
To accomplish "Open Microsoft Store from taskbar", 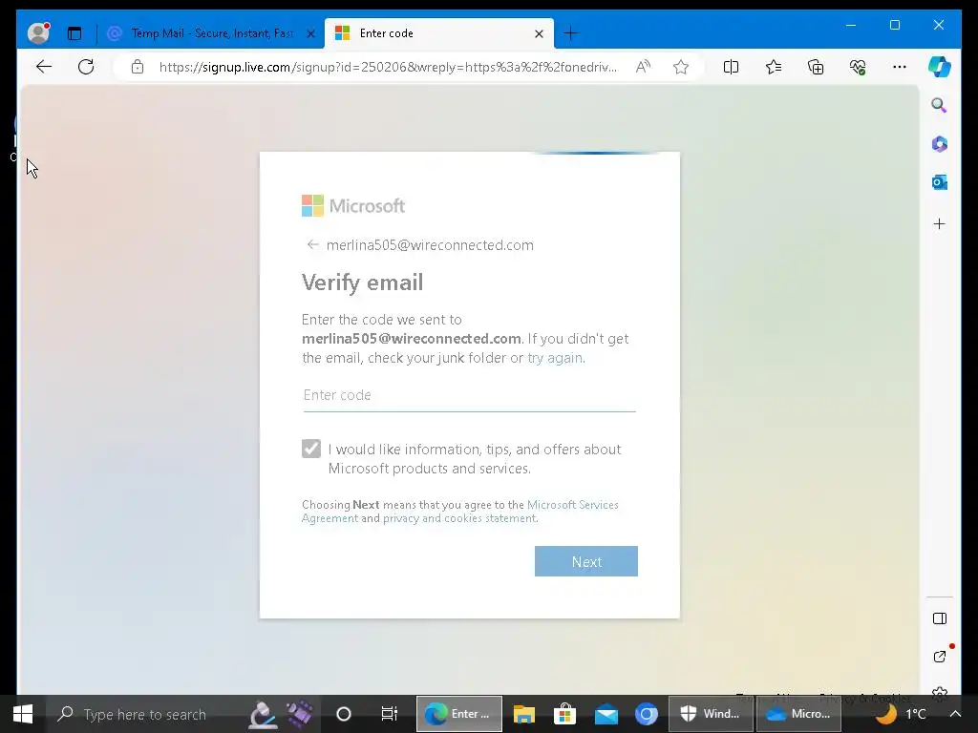I will point(564,714).
